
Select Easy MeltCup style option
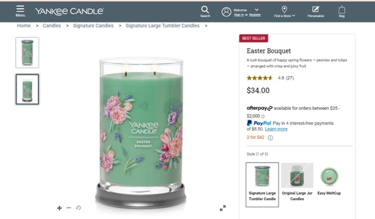tap(329, 180)
